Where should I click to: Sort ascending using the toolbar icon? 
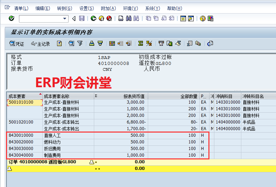92,44
